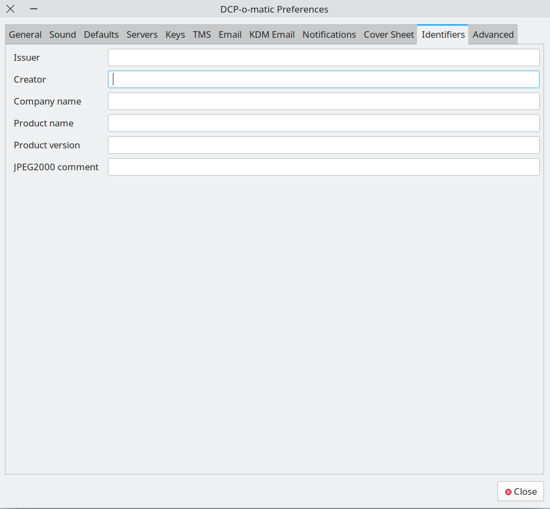Select the Defaults tab
This screenshot has height=509, width=550.
101,34
